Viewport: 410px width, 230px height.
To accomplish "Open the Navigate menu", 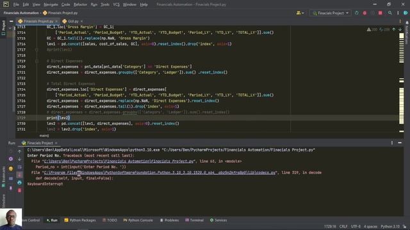I will coord(51,4).
